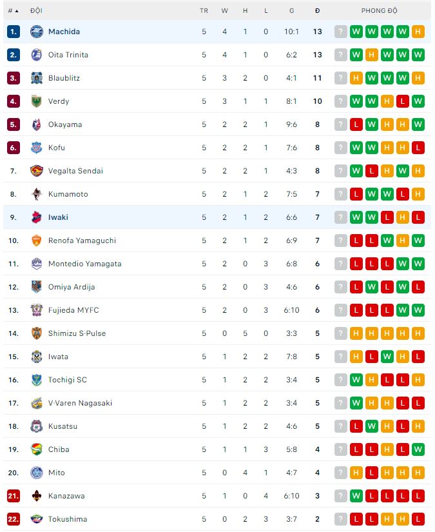Sort standings by the W wins header
Viewport: 435px width, 532px height.
224,10
